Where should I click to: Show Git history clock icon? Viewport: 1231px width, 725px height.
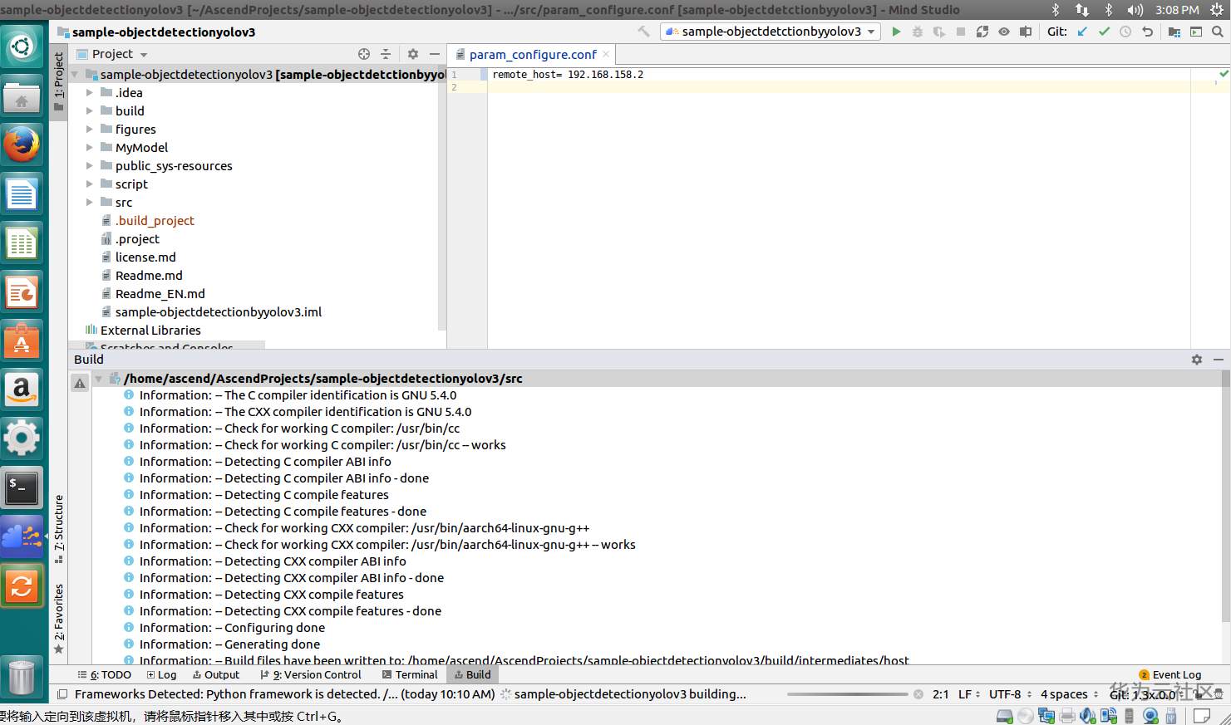pos(1125,32)
